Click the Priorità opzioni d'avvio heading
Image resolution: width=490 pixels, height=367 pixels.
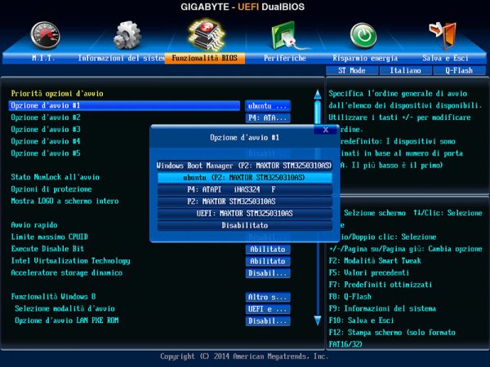[x=57, y=93]
